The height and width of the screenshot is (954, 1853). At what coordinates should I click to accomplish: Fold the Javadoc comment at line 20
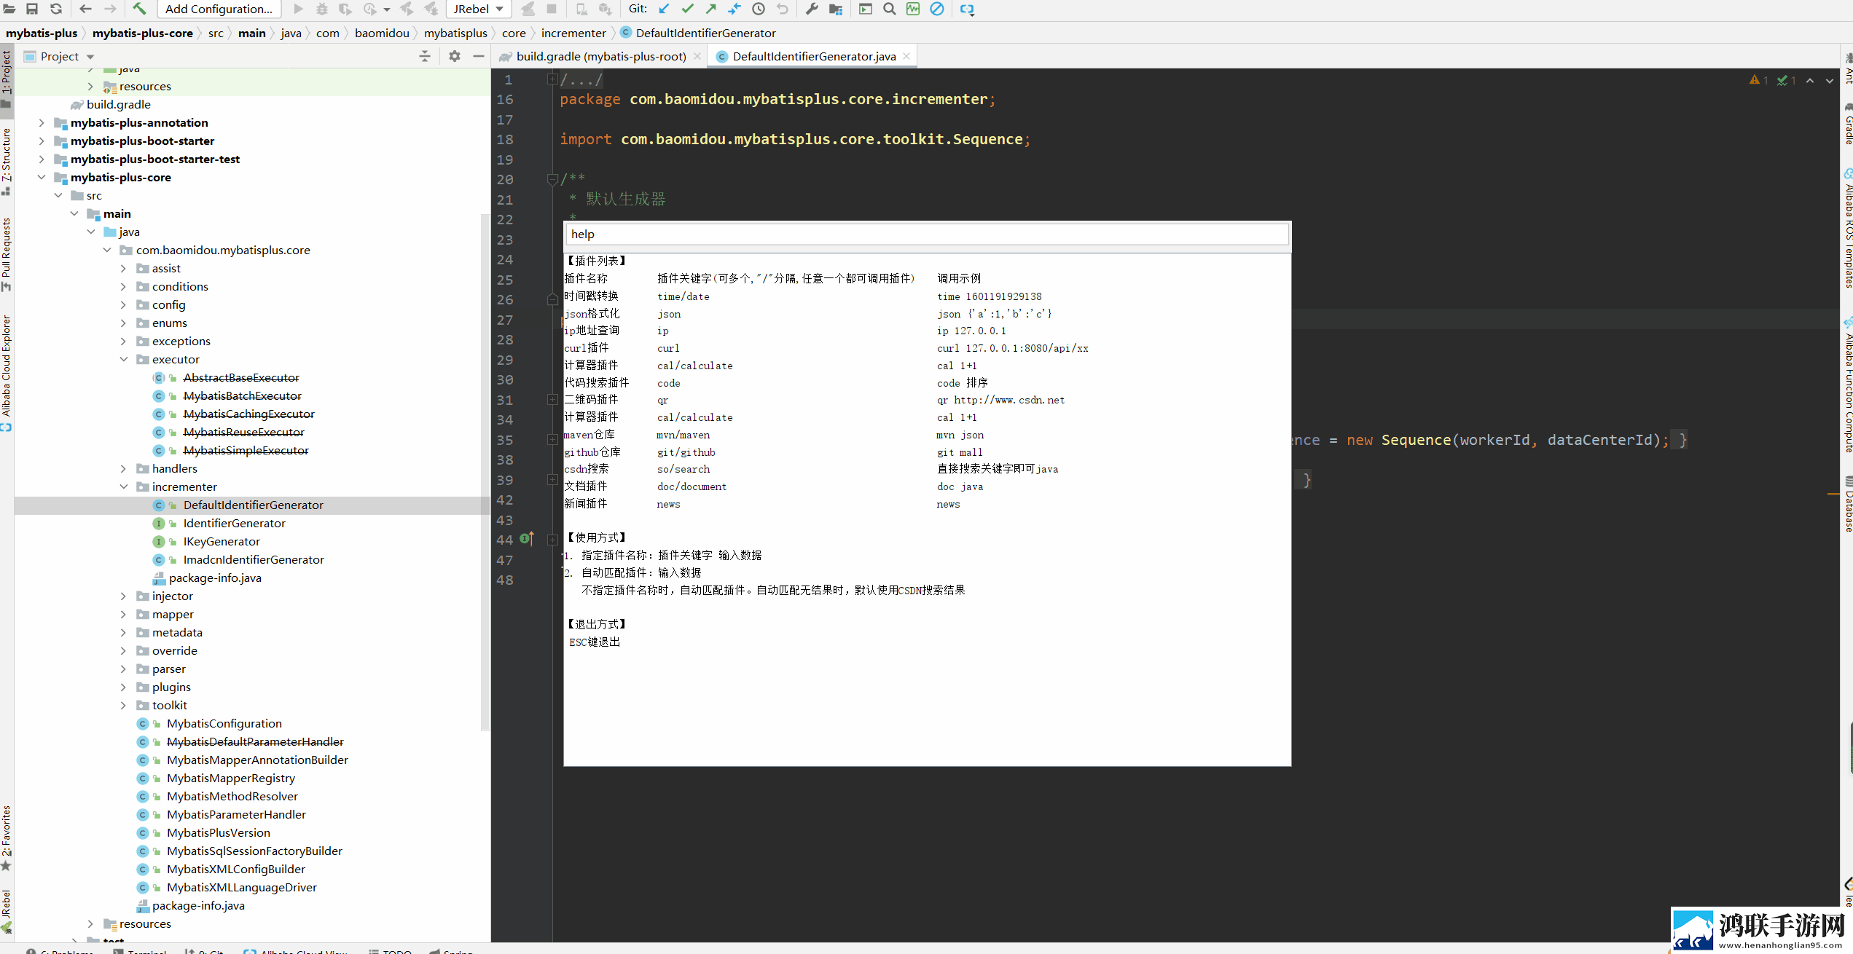coord(552,179)
